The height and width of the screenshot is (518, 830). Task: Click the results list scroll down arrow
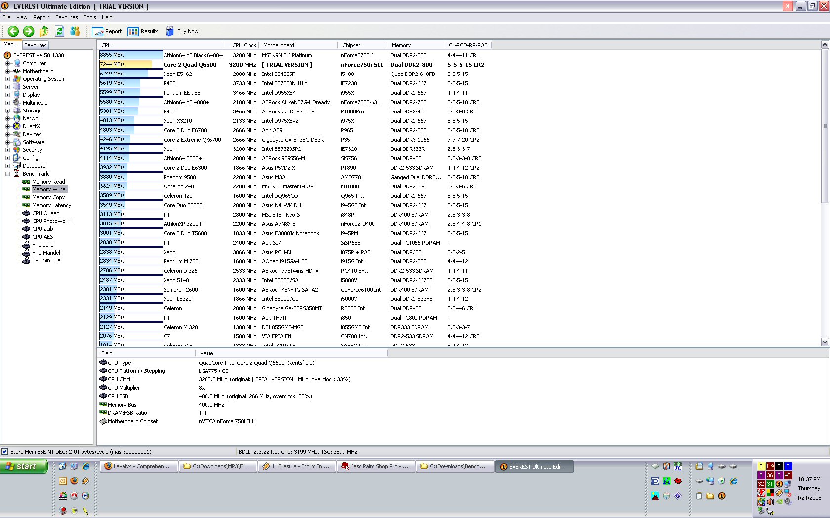pyautogui.click(x=825, y=342)
